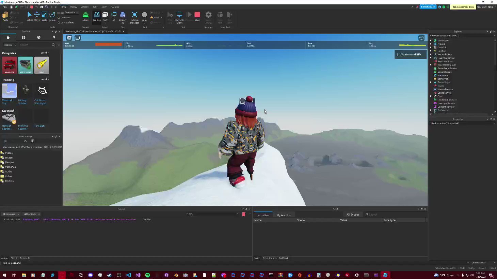Open the My Watches tab
Image resolution: width=497 pixels, height=279 pixels.
284,215
